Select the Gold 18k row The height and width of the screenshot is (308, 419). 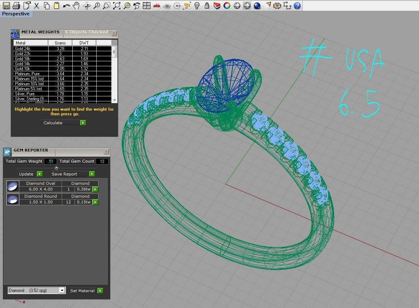point(62,58)
